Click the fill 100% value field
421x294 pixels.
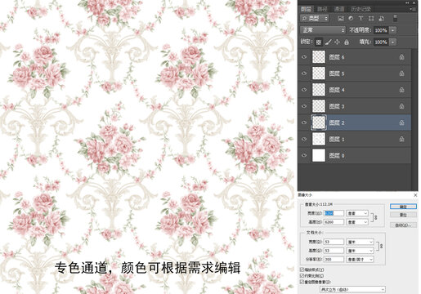(381, 42)
